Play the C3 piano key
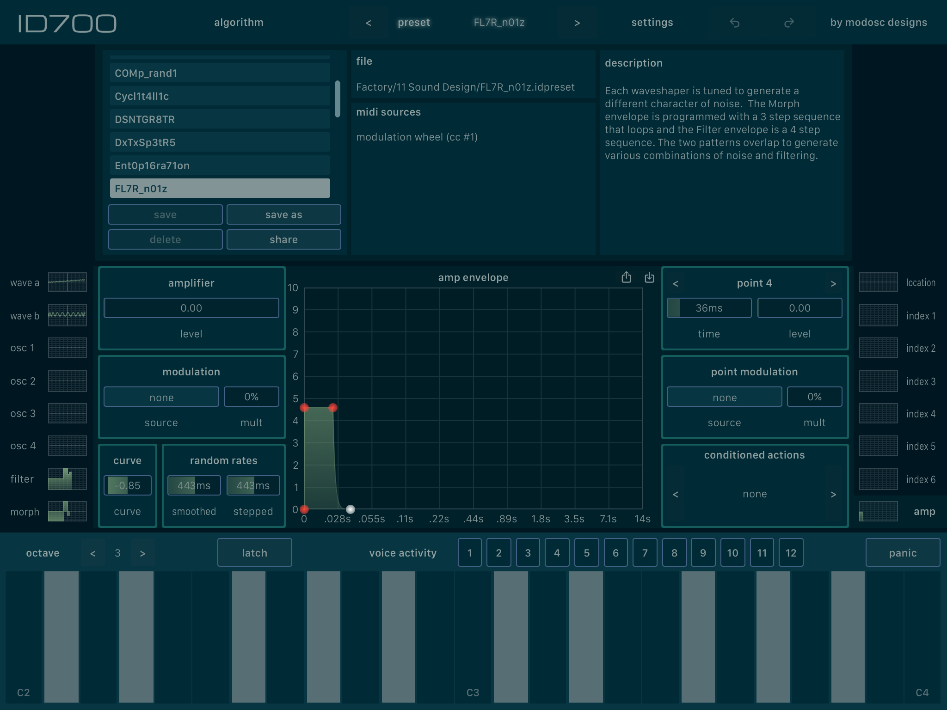This screenshot has height=710, width=947. (473, 637)
